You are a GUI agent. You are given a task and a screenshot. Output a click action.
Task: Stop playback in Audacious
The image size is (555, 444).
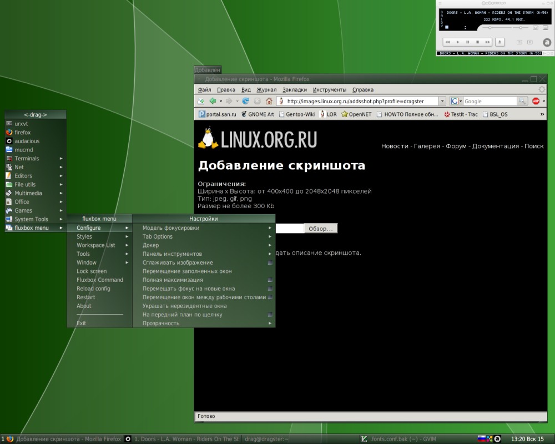coord(477,42)
